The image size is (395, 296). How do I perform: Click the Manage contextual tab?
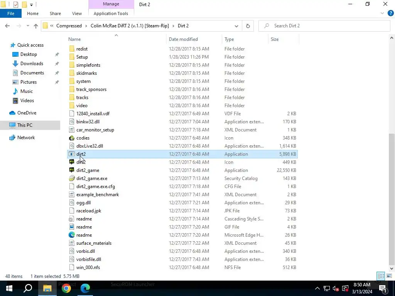[x=111, y=4]
